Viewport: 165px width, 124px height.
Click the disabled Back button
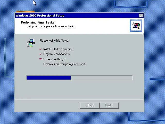90,105
